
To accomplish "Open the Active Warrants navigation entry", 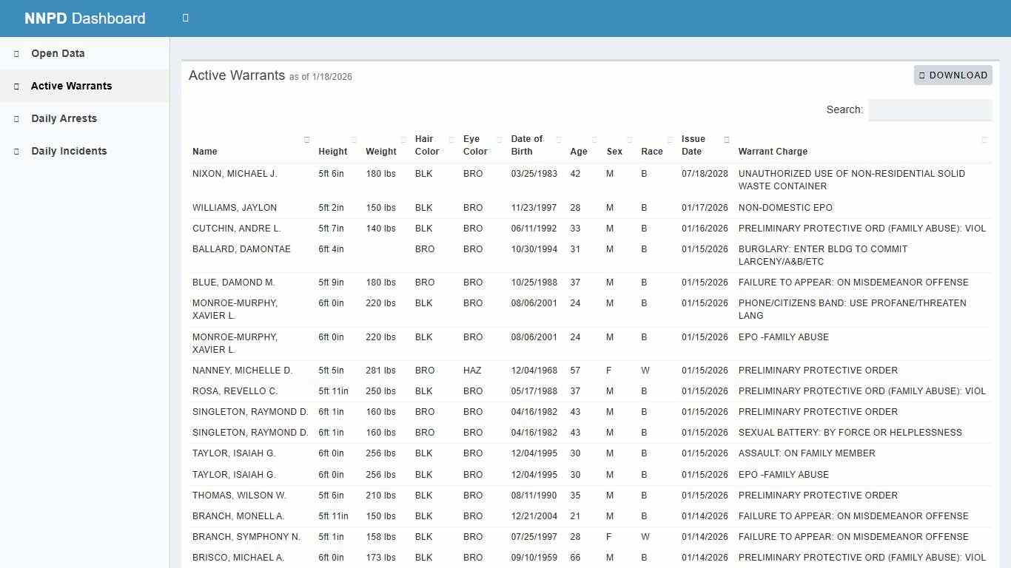I will click(x=71, y=86).
